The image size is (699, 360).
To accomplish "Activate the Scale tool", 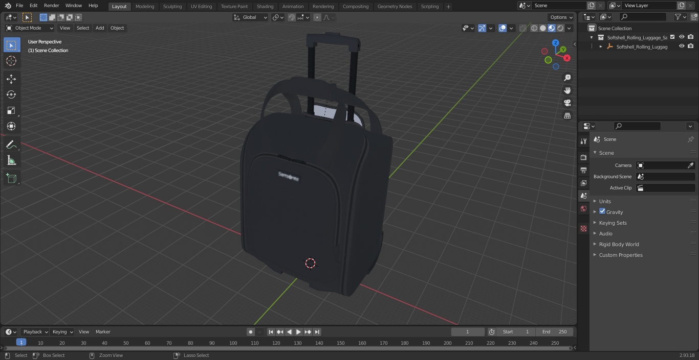I will pos(11,110).
